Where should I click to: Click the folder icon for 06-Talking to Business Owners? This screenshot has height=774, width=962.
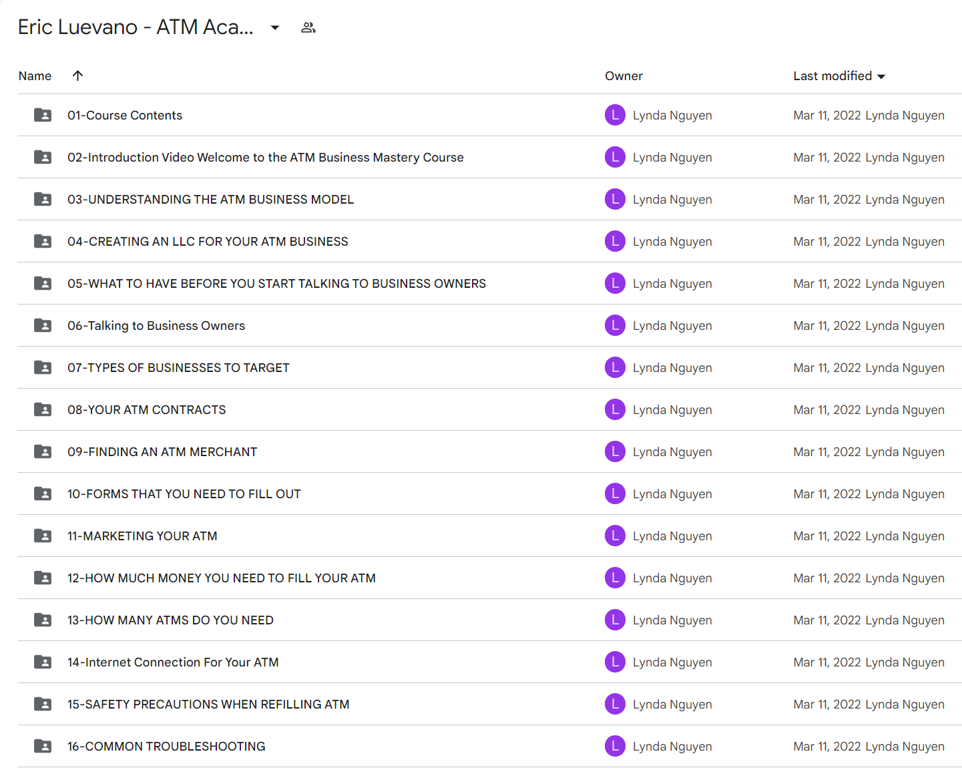[43, 325]
